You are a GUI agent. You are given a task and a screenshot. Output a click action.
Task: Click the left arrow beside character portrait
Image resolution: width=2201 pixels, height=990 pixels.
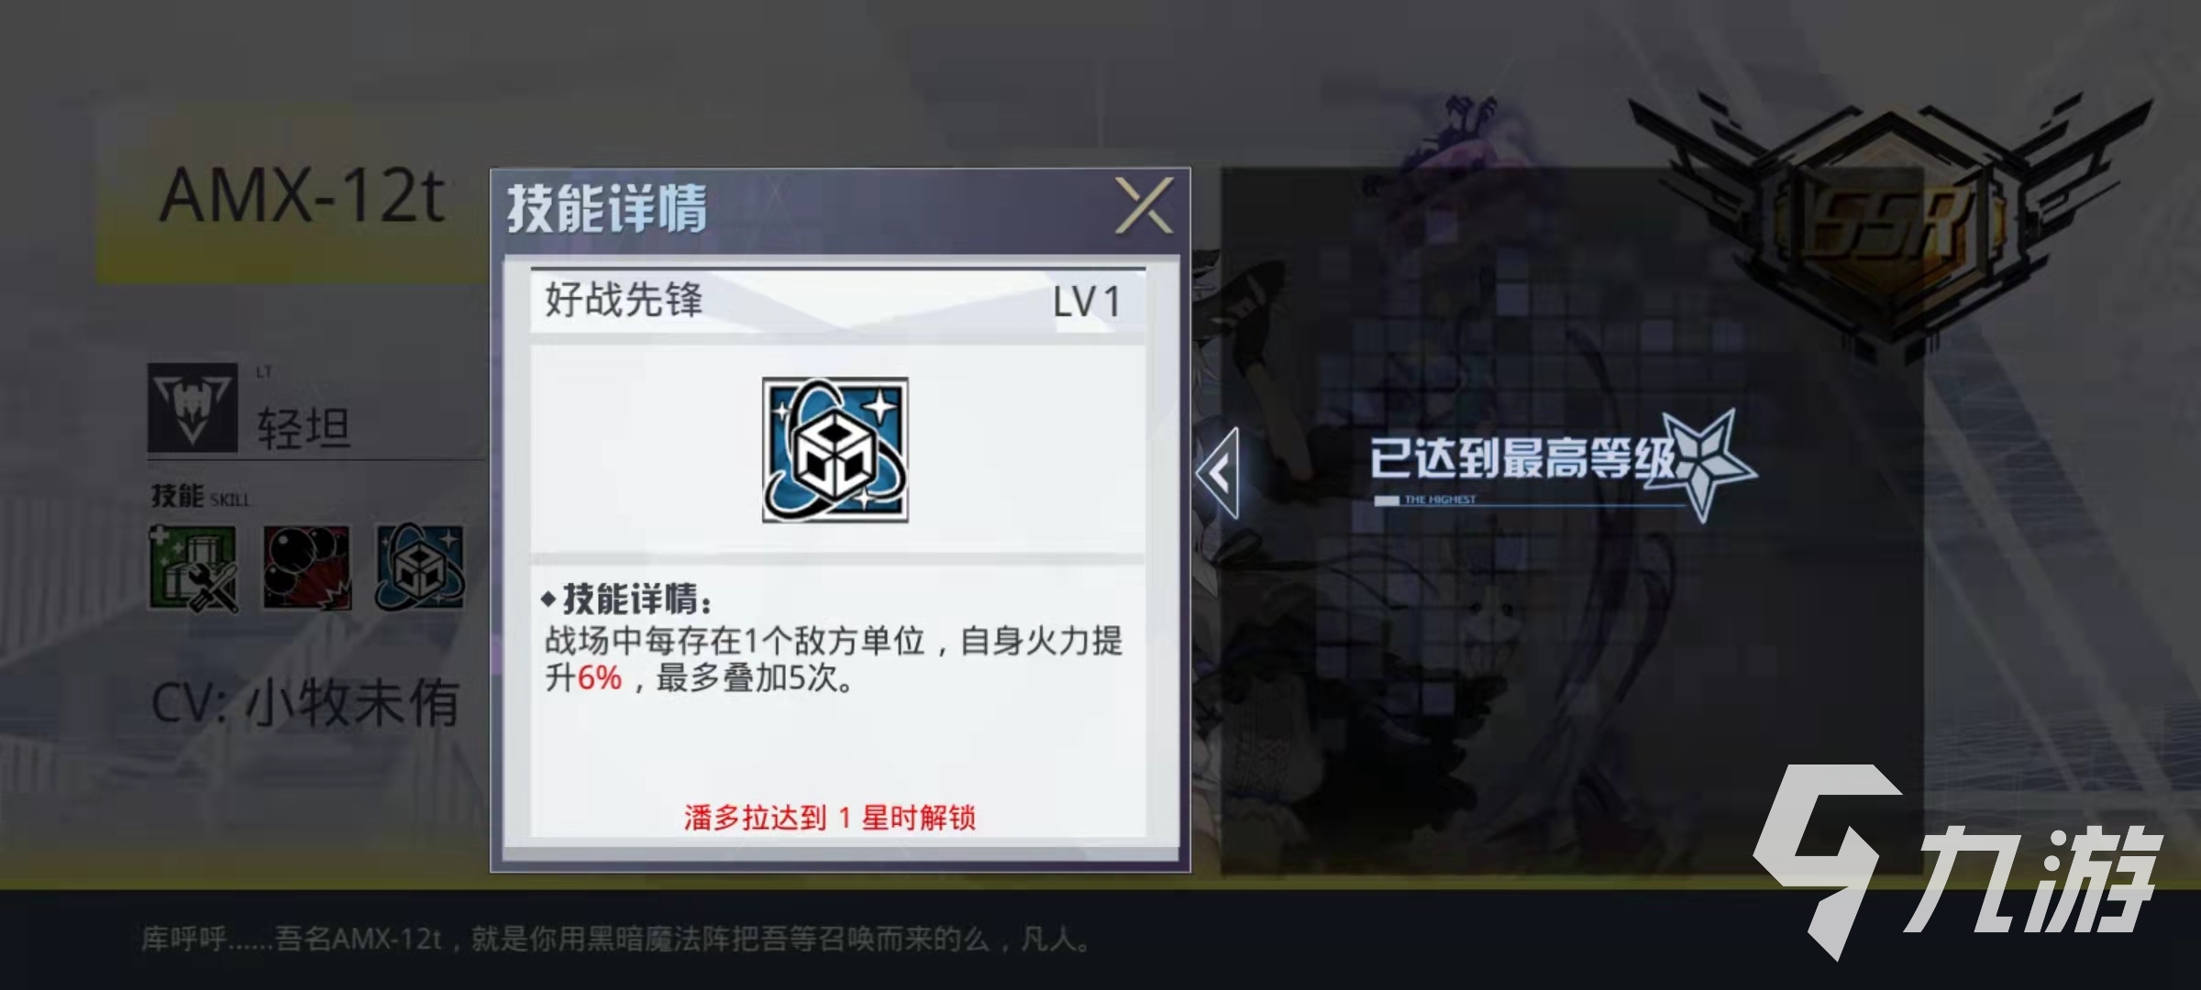1218,473
